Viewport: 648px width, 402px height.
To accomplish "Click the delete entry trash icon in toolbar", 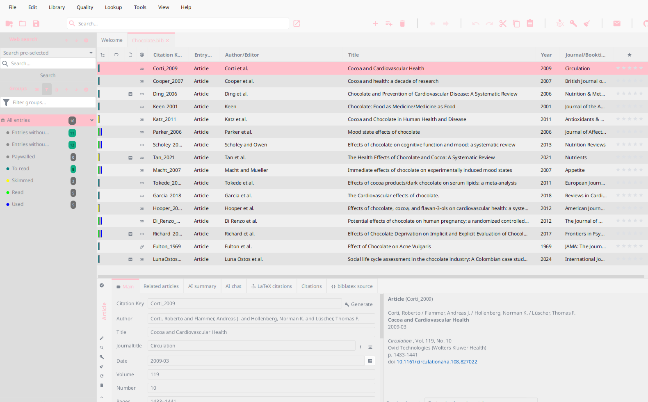I will click(402, 24).
